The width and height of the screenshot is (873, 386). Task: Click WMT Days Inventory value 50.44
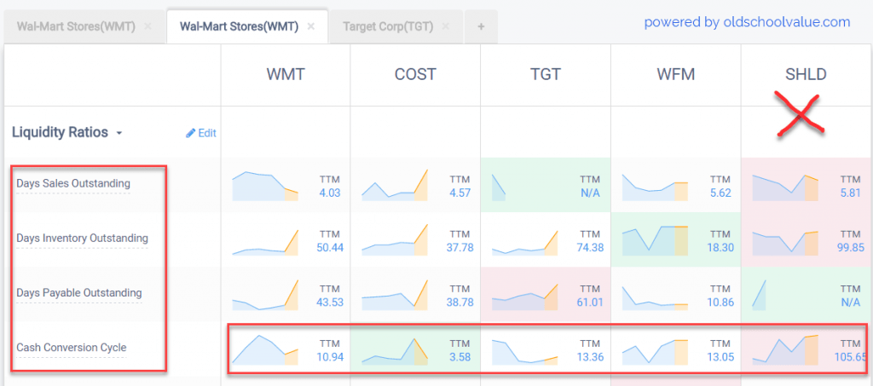click(x=330, y=247)
